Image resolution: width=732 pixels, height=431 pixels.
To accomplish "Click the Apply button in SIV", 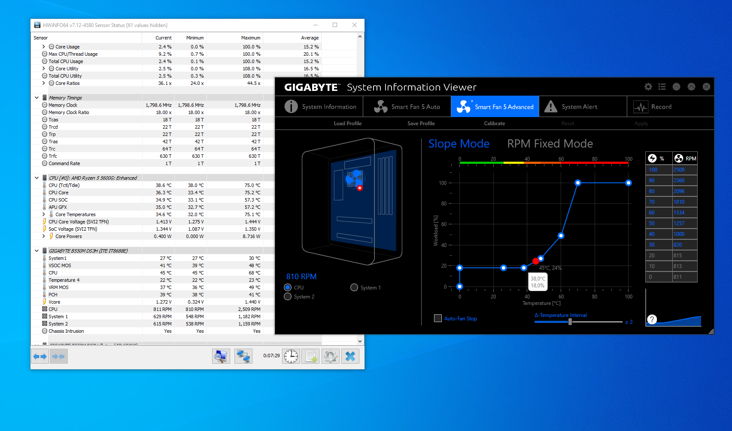I will [x=641, y=124].
